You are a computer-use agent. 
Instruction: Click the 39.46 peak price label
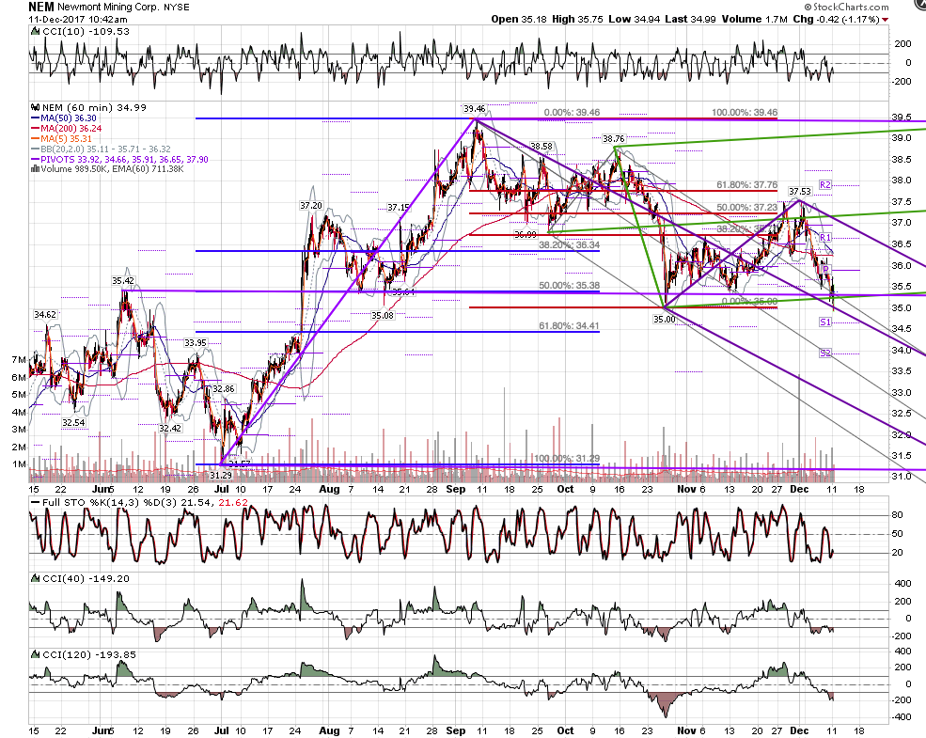point(474,109)
